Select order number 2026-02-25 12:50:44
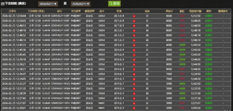Image resolution: width=233 pixels, height=111 pixels. (14, 16)
